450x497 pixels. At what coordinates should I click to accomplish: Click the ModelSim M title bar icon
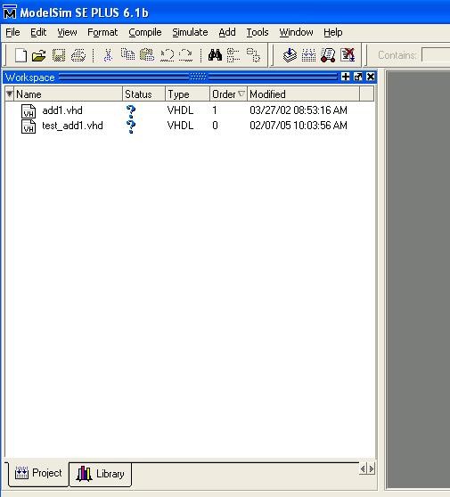point(10,12)
